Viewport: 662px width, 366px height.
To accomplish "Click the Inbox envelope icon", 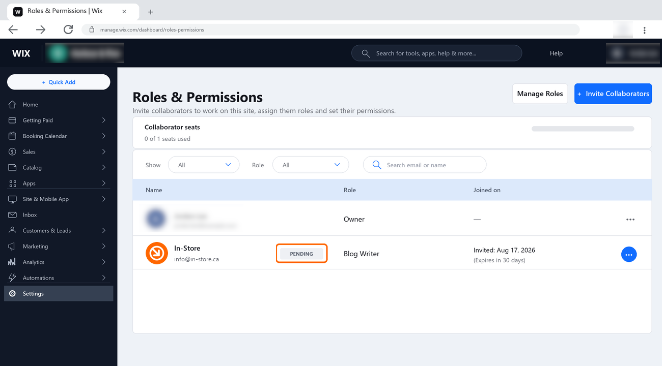I will coord(13,215).
